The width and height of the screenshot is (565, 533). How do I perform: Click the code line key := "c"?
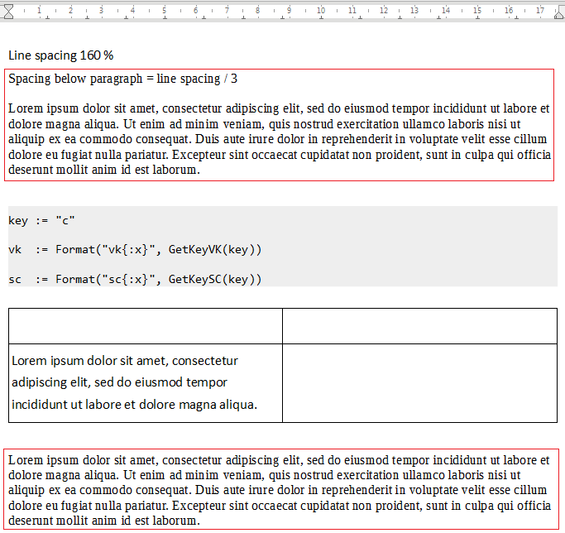(x=41, y=220)
